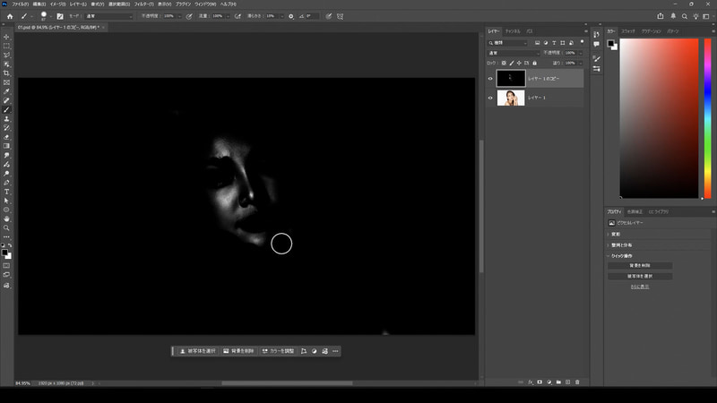
Task: Select the Clone Stamp tool
Action: (x=6, y=119)
